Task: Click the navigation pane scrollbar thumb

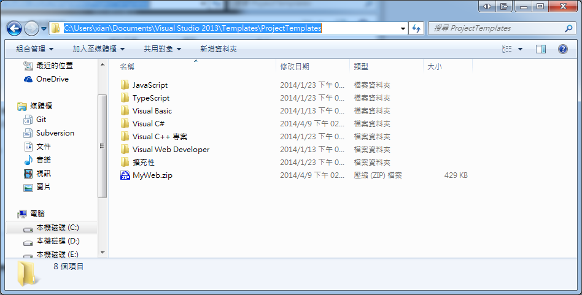Action: click(x=103, y=147)
